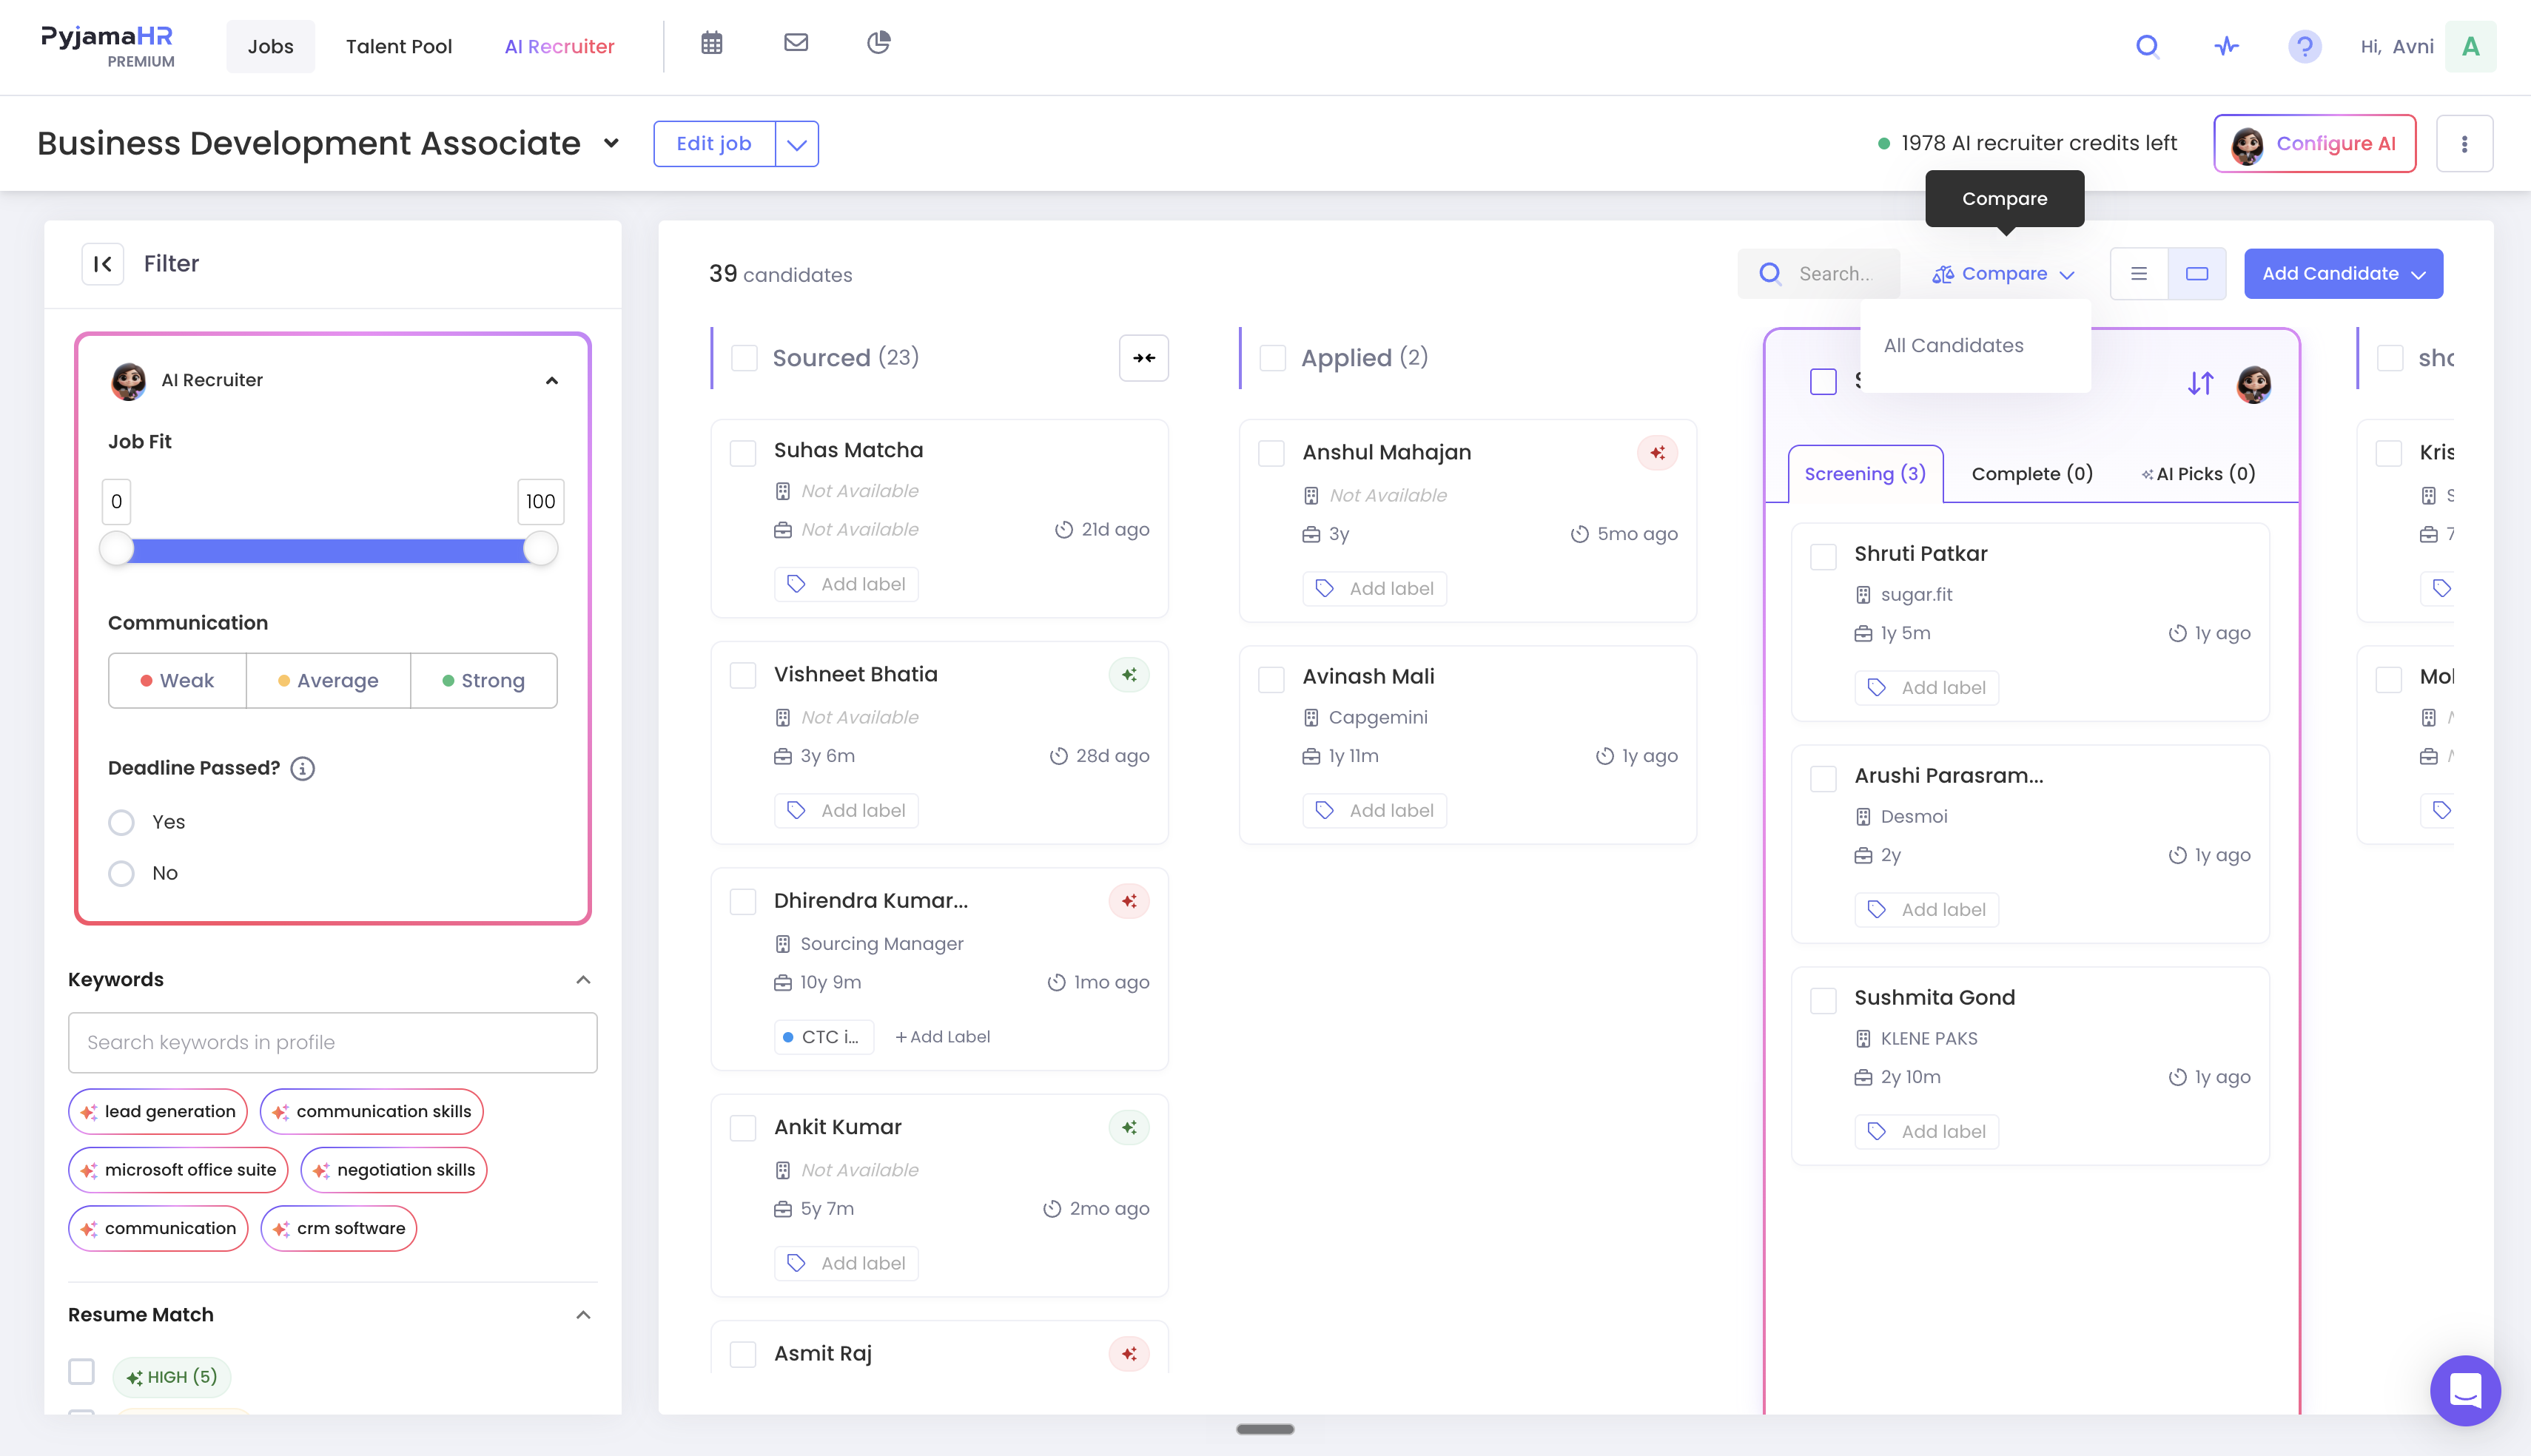Expand the Edit job dropdown arrow
Screen dimensions: 2531x1456
point(797,144)
